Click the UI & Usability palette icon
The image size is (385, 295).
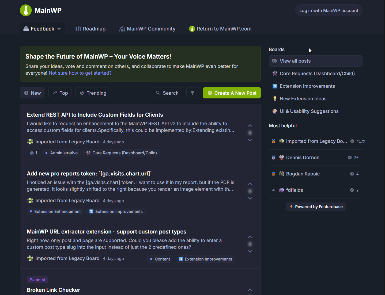[275, 111]
